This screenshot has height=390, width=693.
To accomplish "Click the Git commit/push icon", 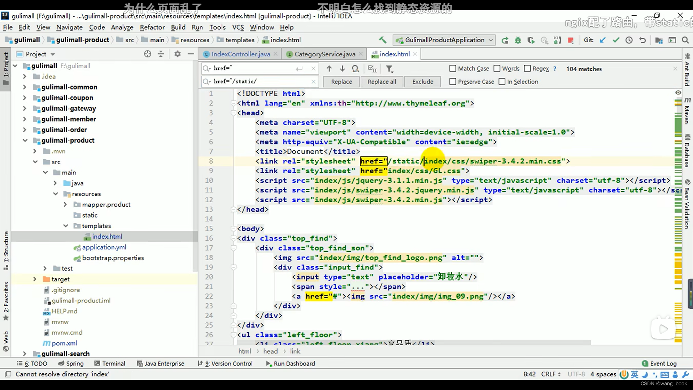I will (x=616, y=40).
